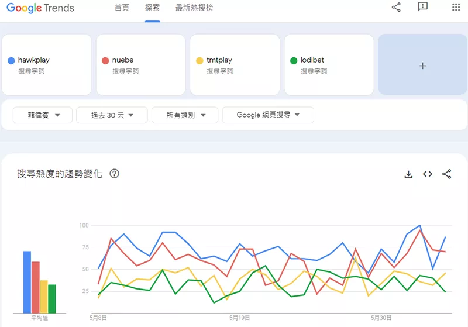Click the red dot beside nuebe
Screen dimensions: 468x327
pos(105,61)
